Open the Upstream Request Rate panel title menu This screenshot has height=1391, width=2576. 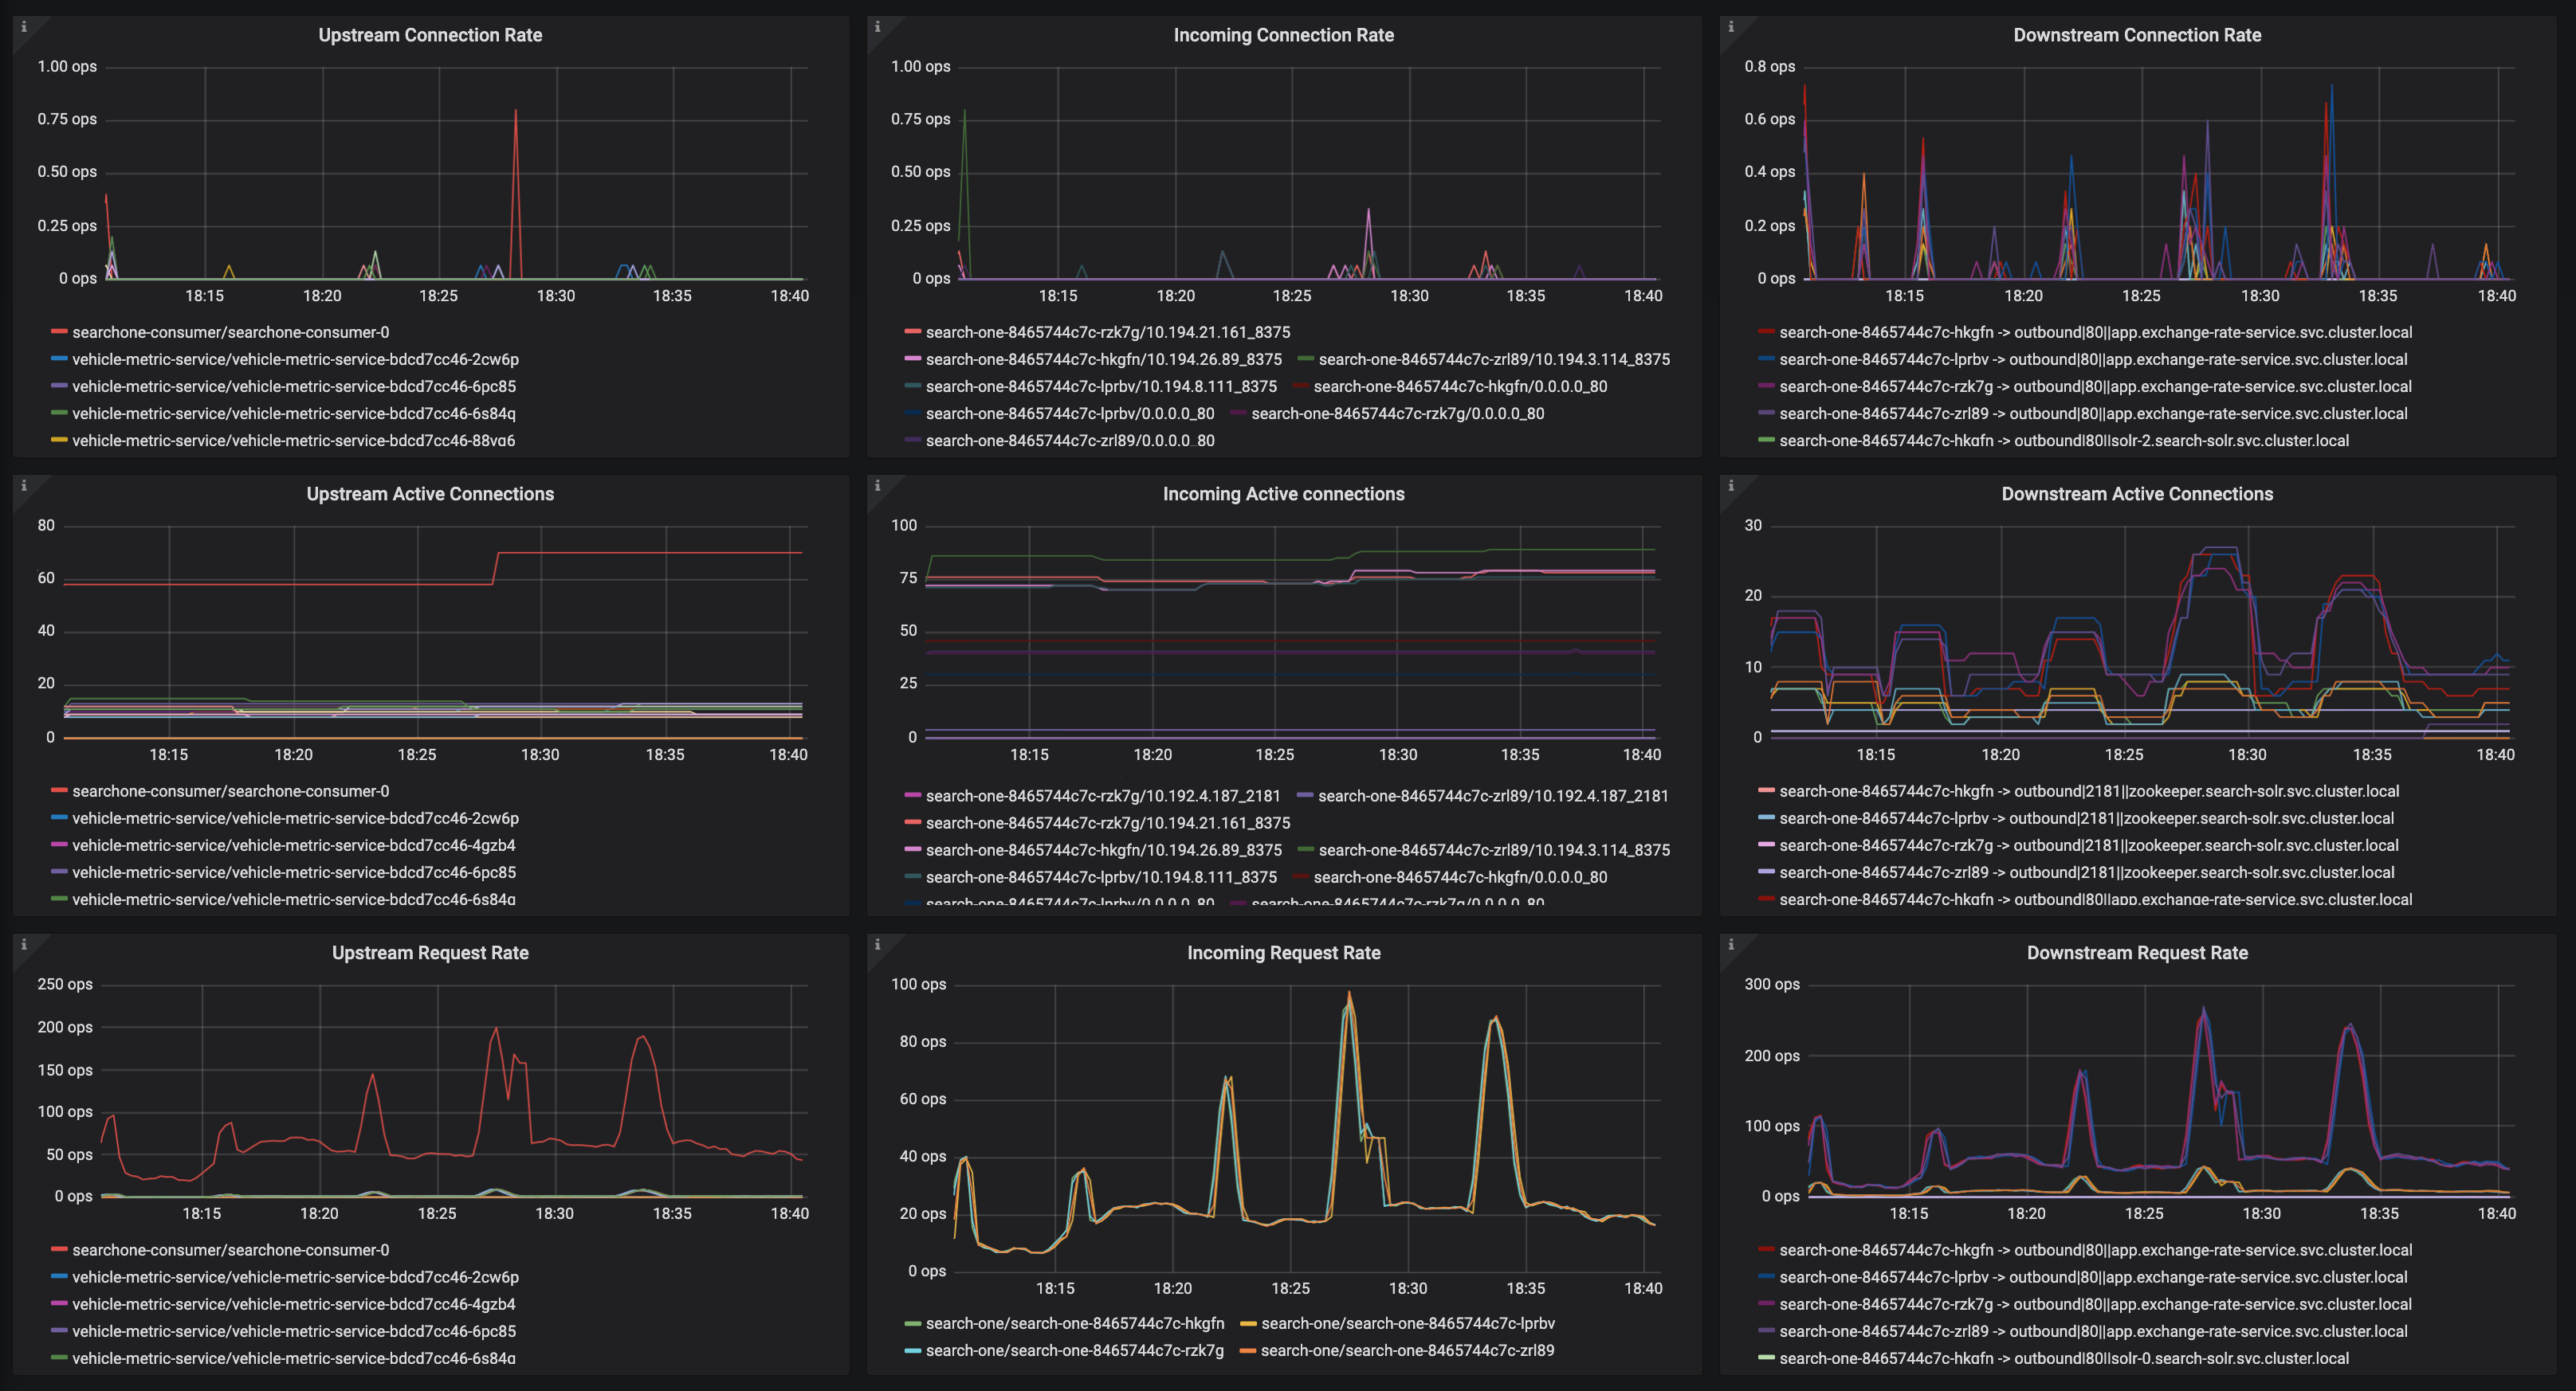point(430,952)
